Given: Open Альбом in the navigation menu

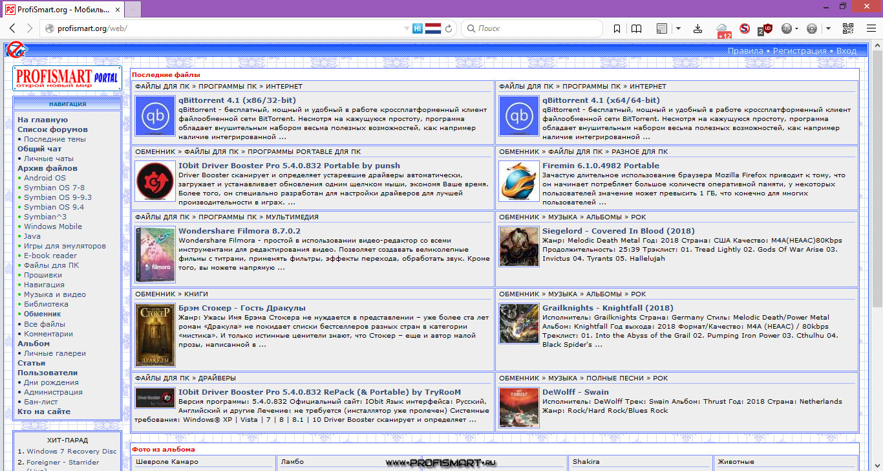Looking at the screenshot, I should click(x=34, y=344).
